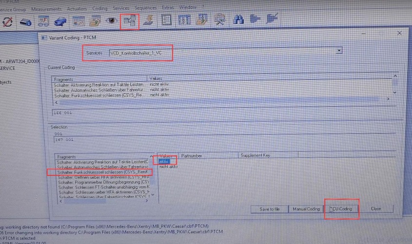Click the document list toolbar icon

pos(167,21)
